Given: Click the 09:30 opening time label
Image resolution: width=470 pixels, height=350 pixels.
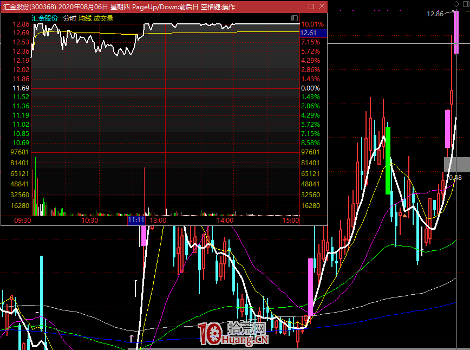Looking at the screenshot, I should point(22,221).
